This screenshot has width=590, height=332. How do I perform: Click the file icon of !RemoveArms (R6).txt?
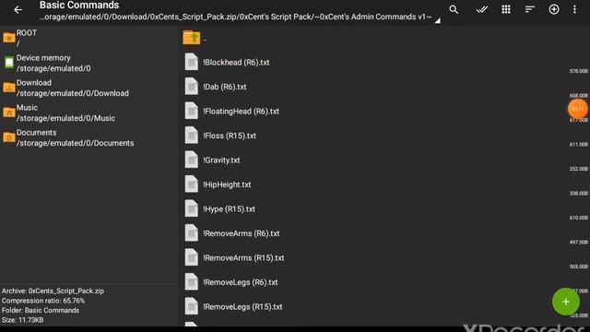coord(191,233)
